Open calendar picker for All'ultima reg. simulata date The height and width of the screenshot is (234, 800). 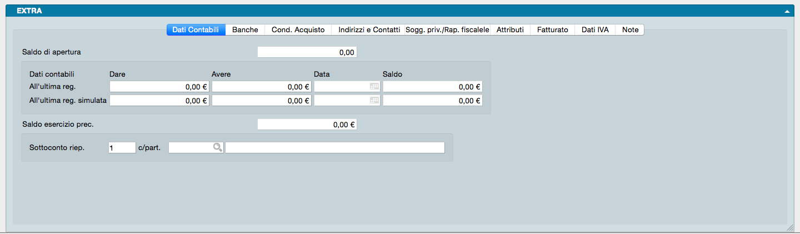click(x=374, y=101)
